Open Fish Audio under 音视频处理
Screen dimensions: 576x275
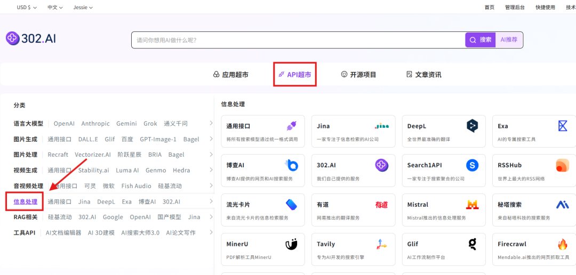137,186
